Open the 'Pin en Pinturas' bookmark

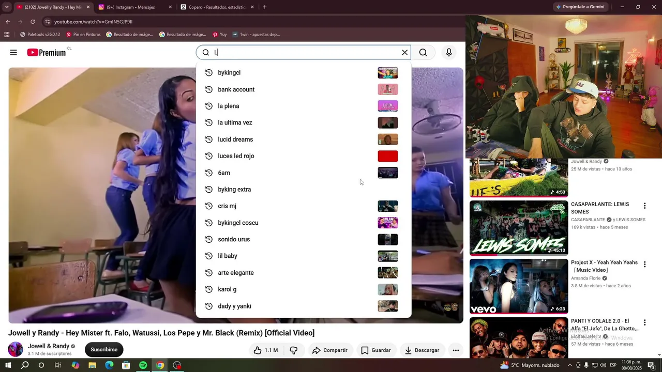point(83,35)
